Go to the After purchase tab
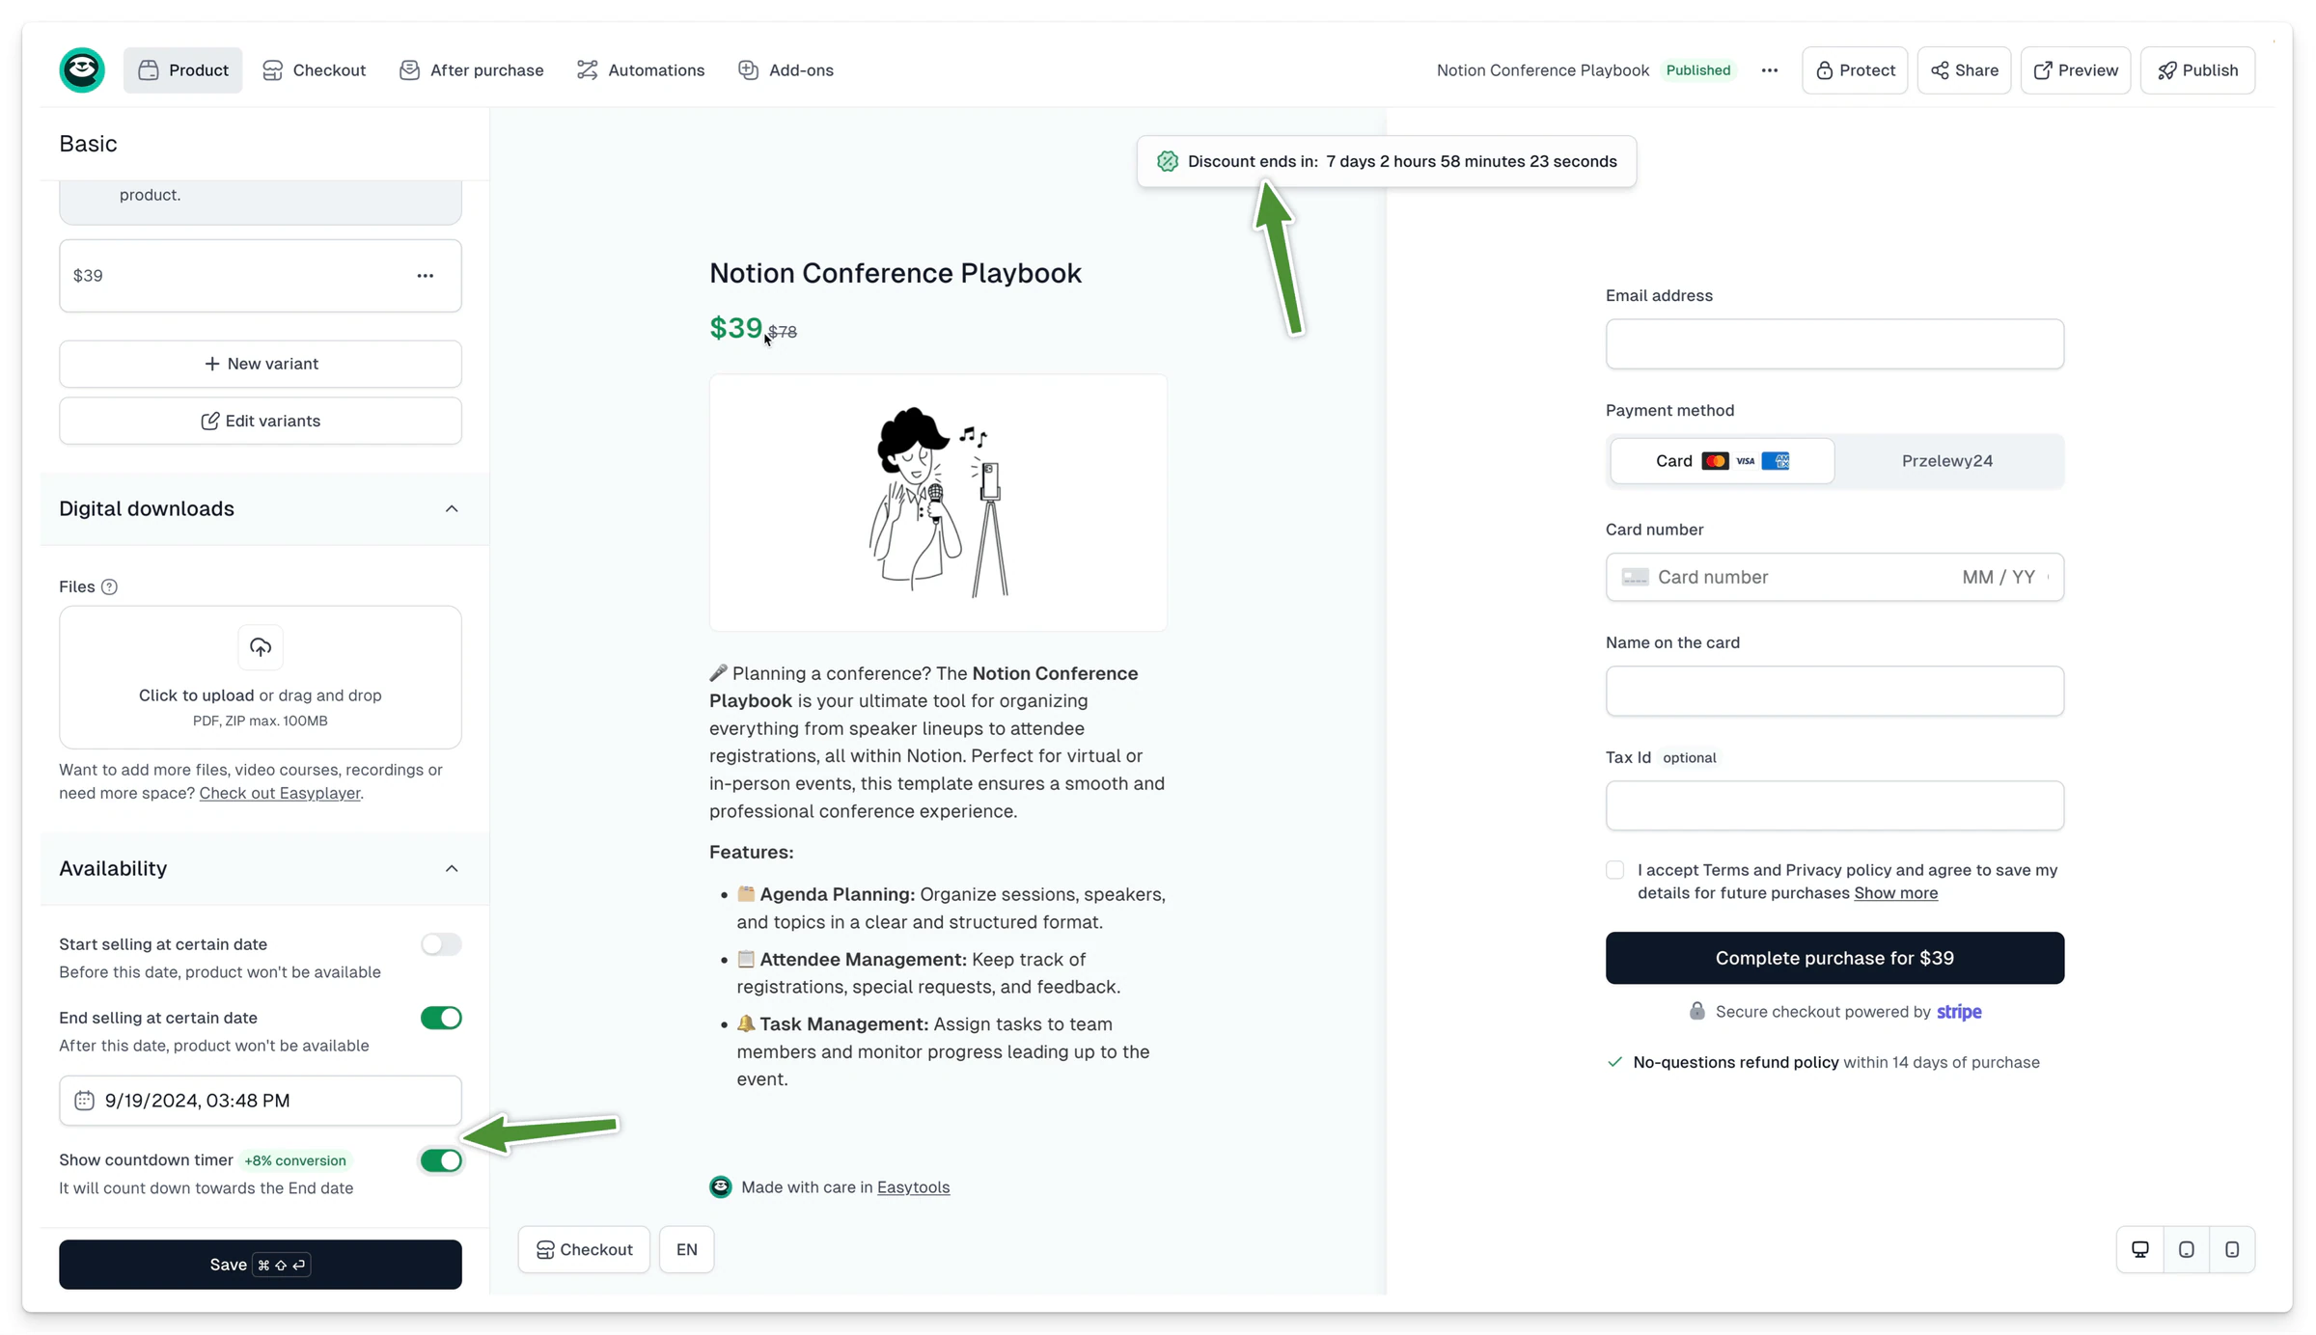This screenshot has width=2316, height=1335. pos(471,70)
